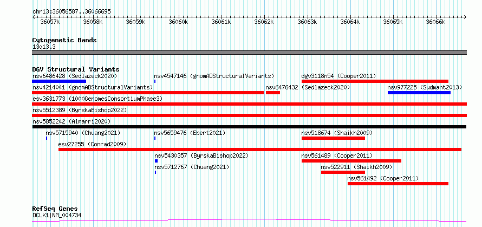Open the DCLK1|NM_004734 gene label
Screen dimensions: 482x227
(x=57, y=215)
